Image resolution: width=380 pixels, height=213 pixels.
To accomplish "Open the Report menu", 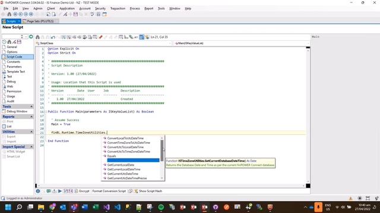I will [x=149, y=8].
